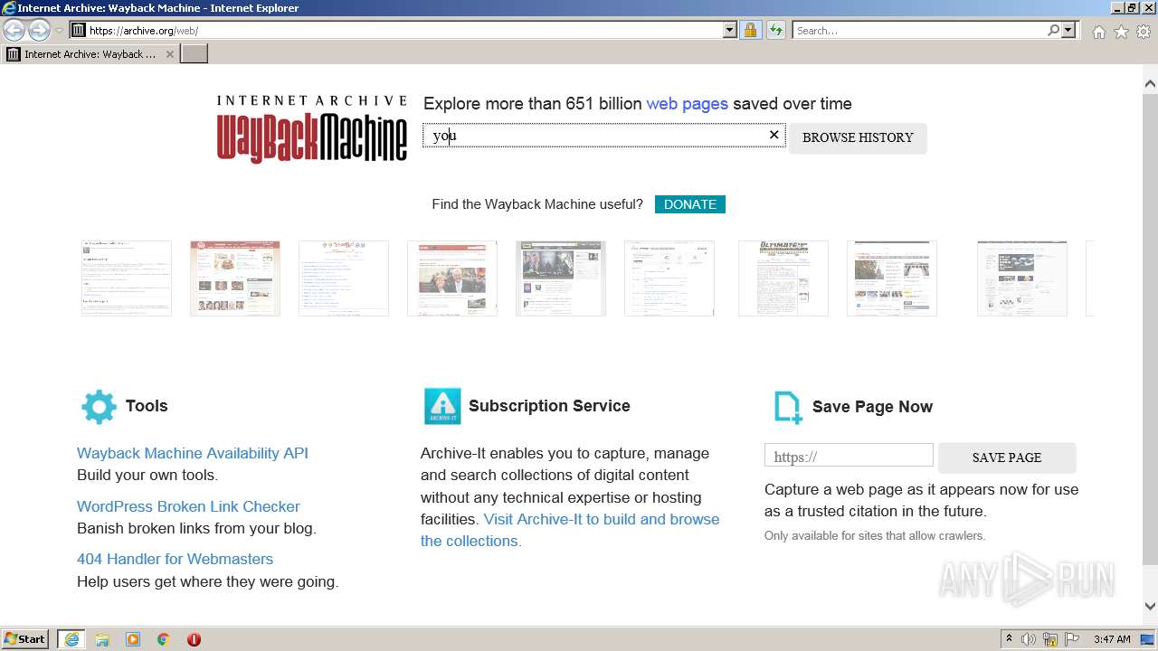The height and width of the screenshot is (651, 1158).
Task: Click the browser Search box
Action: [x=918, y=30]
